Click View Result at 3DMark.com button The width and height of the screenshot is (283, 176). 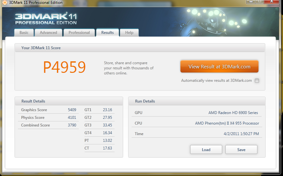[x=219, y=66]
